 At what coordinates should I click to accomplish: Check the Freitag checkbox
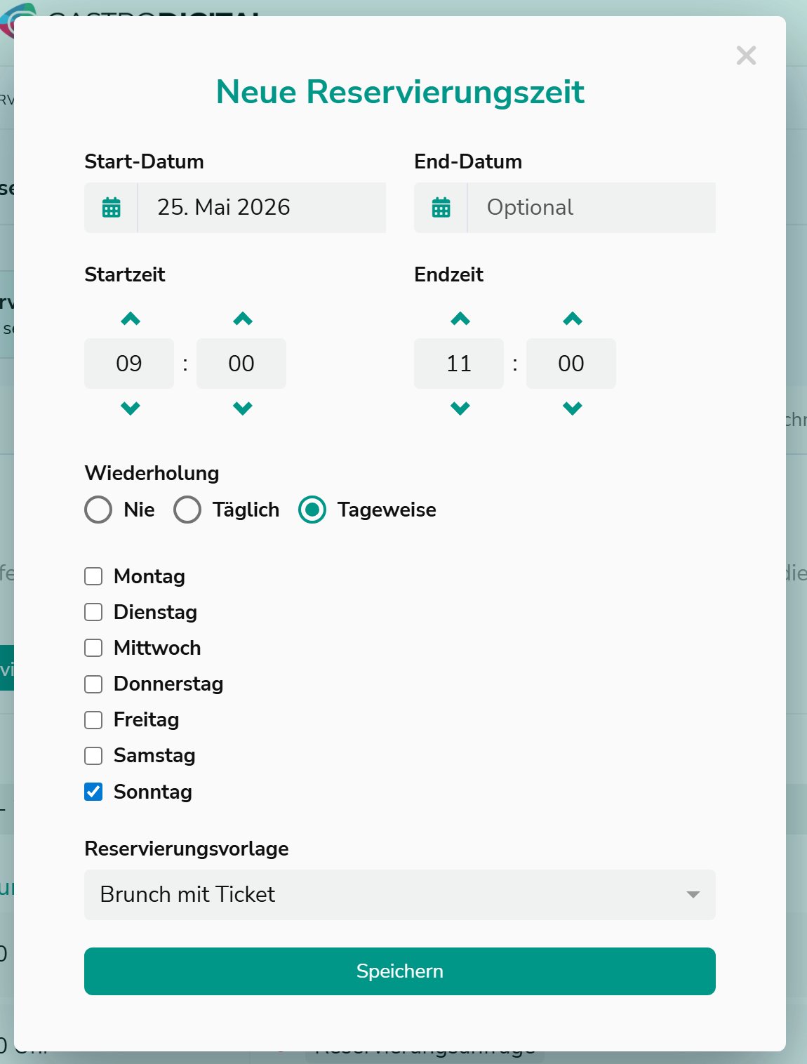pyautogui.click(x=93, y=719)
